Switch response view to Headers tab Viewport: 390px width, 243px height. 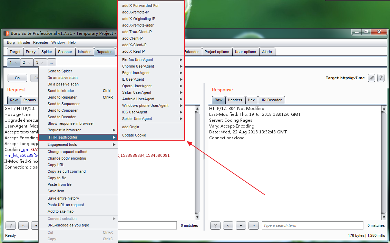235,100
